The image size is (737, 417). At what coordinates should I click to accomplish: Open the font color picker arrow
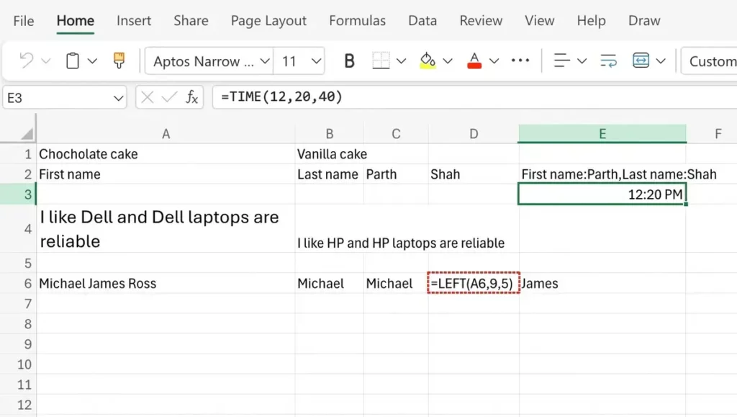[494, 60]
